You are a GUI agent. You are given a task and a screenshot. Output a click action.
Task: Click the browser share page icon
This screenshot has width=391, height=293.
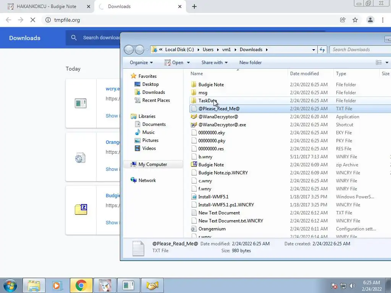point(343,20)
